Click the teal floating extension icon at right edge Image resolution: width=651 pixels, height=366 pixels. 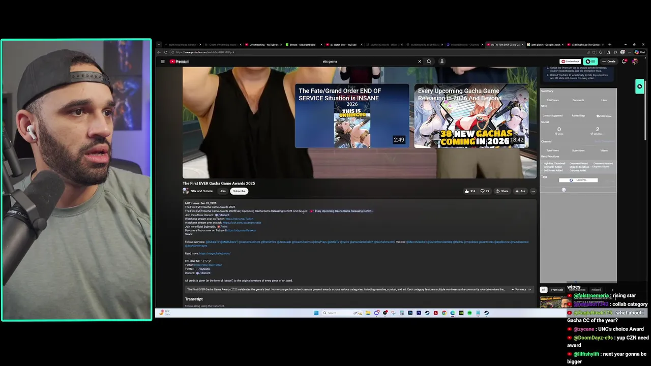point(639,86)
